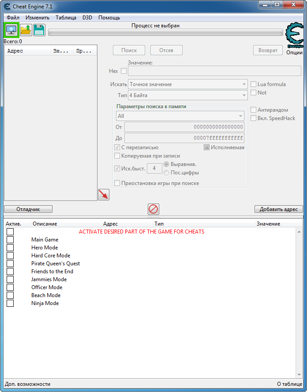Activate the Ninja Mode checkbox
The width and height of the screenshot is (307, 392).
[x=10, y=303]
